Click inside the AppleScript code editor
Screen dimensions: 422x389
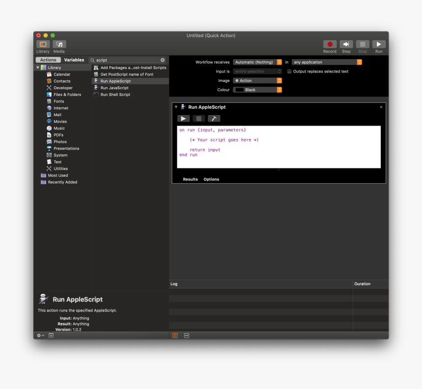pyautogui.click(x=279, y=147)
